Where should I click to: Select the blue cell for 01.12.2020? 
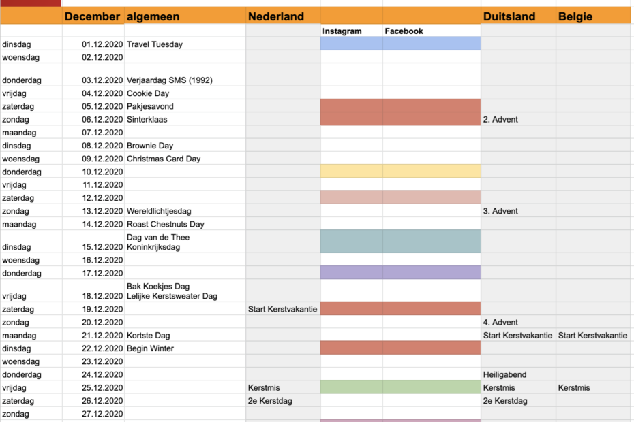(400, 44)
